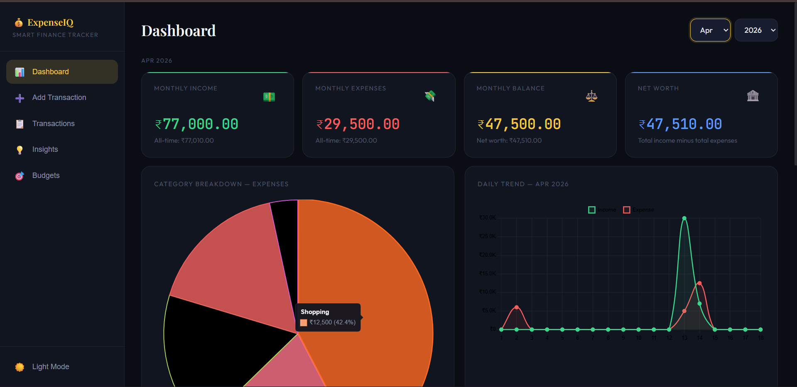Click the Budgets target icon
Viewport: 797px width, 387px height.
(20, 176)
